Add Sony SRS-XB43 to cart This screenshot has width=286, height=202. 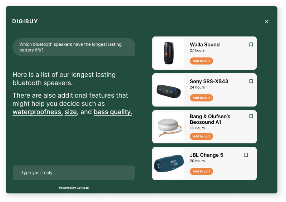(201, 98)
